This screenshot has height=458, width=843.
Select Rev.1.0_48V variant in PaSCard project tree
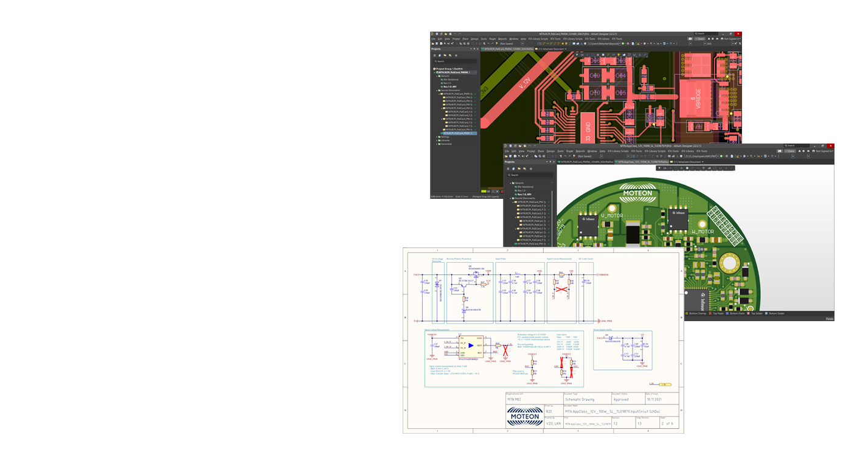click(450, 86)
